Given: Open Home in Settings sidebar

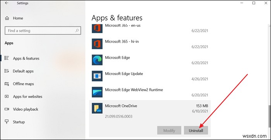Looking at the screenshot, I should point(18,18).
